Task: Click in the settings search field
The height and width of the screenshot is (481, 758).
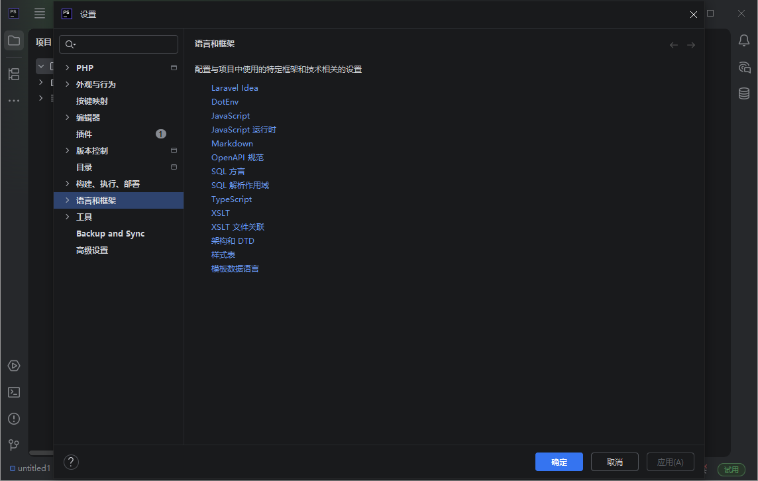Action: tap(118, 44)
